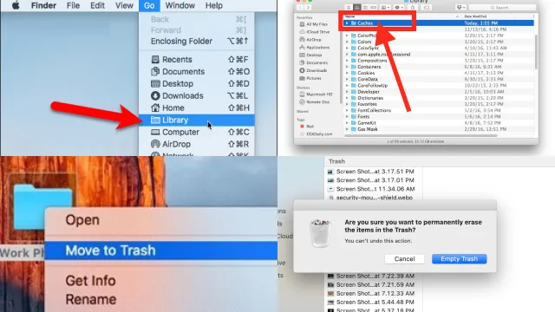Expand the Developer folder disclosure triangle

(347, 92)
